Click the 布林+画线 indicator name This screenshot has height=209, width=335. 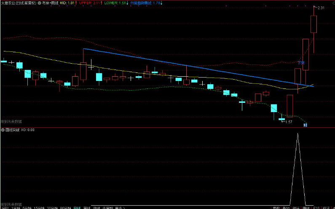(50, 3)
